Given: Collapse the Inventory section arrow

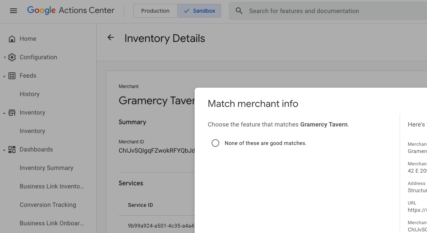Looking at the screenshot, I should click(4, 113).
